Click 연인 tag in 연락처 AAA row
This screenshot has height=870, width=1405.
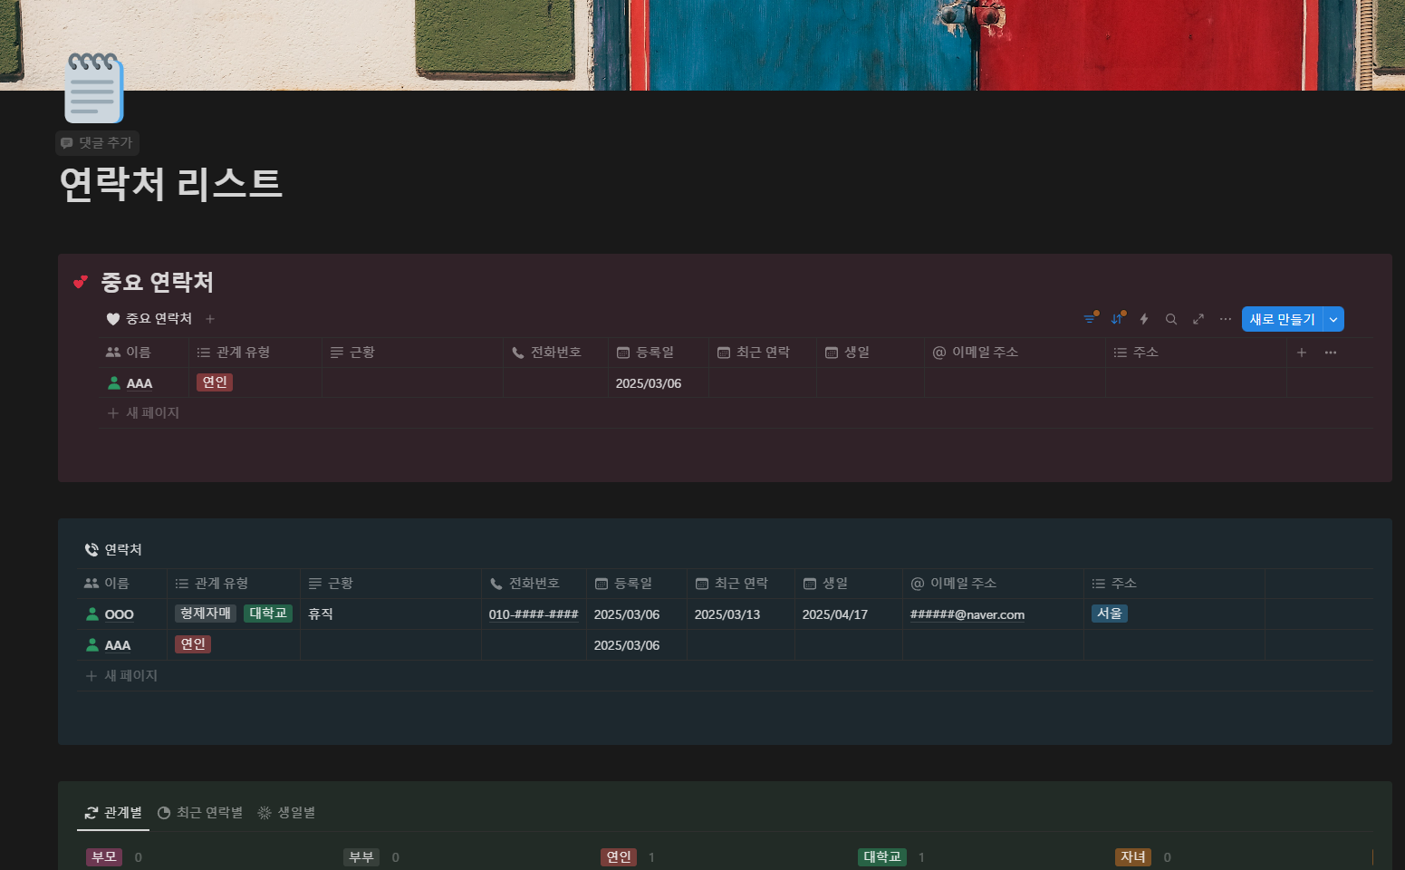click(193, 644)
